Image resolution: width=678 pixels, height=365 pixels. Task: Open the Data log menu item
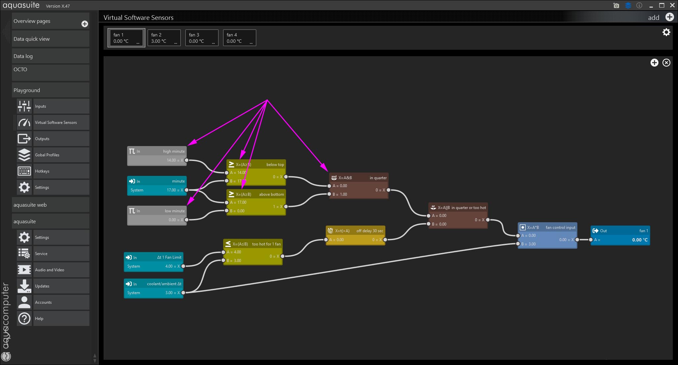(50, 56)
